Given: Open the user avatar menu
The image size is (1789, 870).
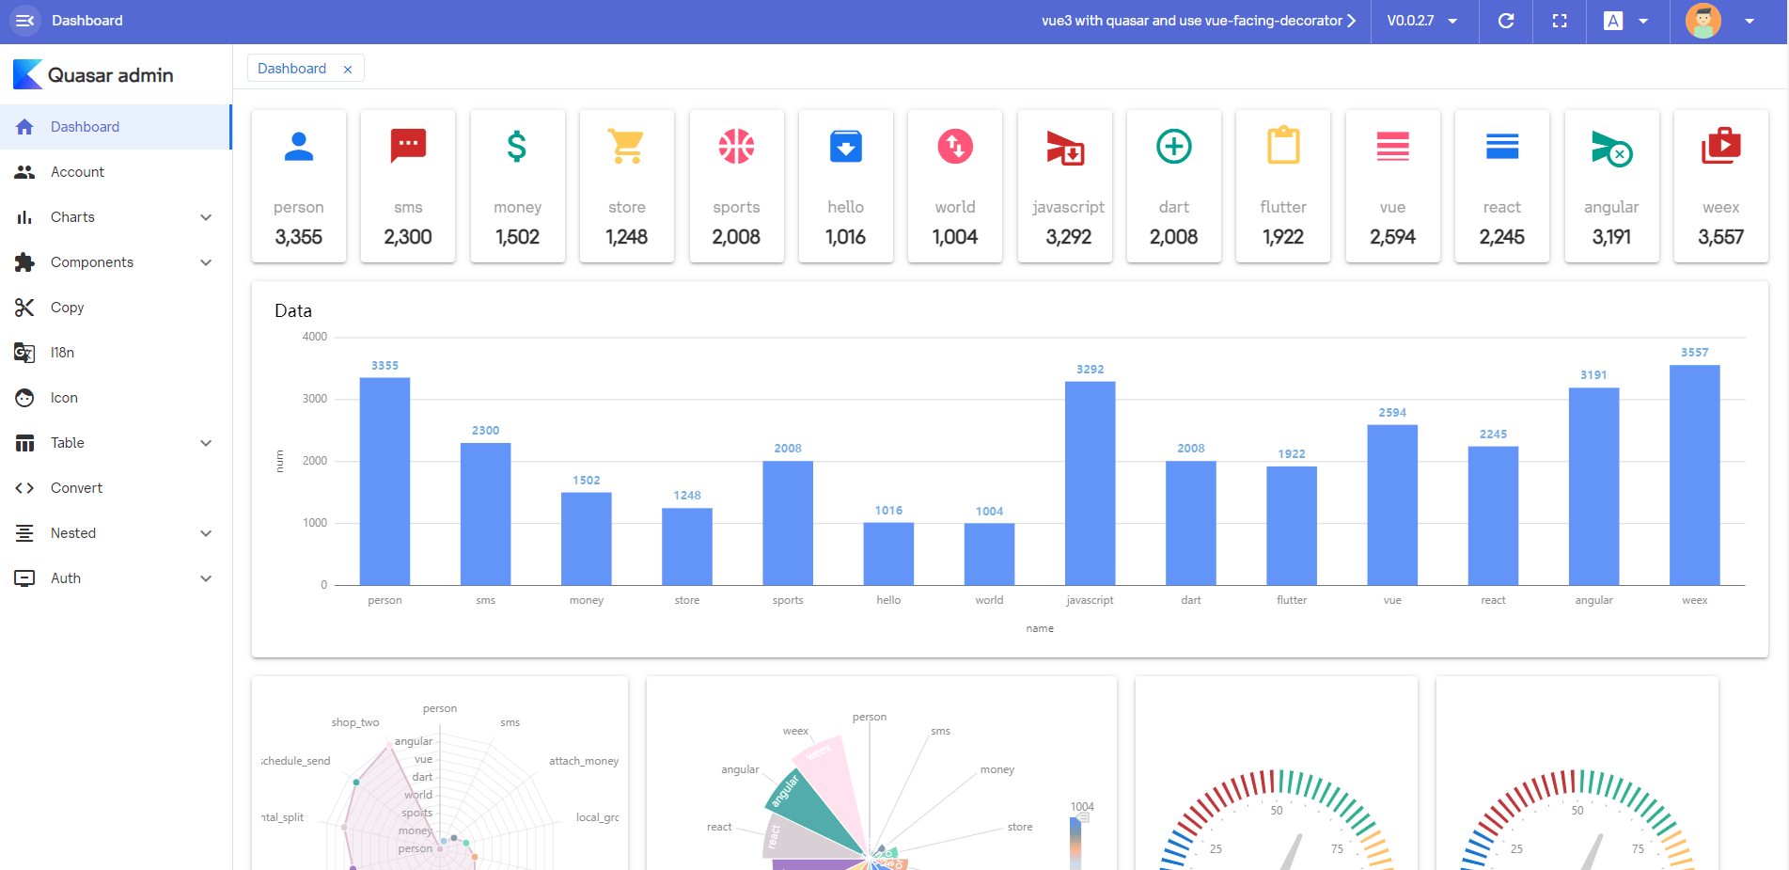Looking at the screenshot, I should pos(1719,21).
